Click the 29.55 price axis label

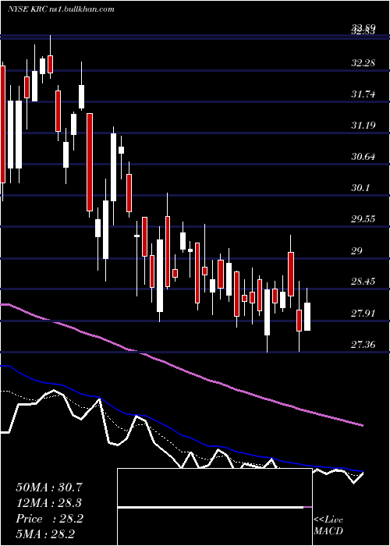pos(363,219)
